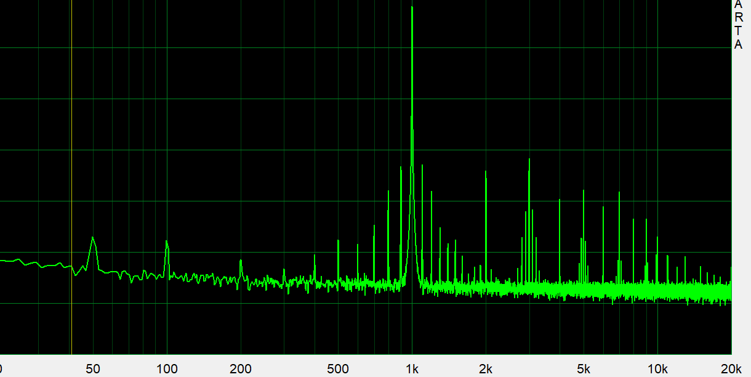Click the 50 Hz hum peak in the spectrum
751x377 pixels.
(x=93, y=238)
